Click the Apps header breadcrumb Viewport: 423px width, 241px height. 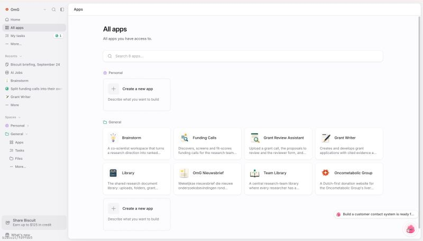[78, 9]
